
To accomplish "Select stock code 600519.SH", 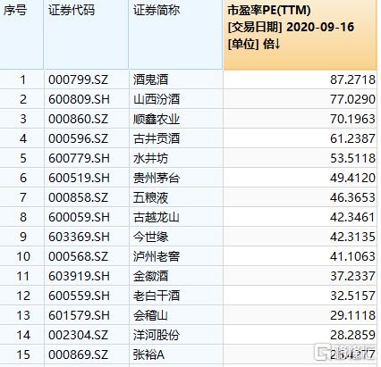I will coord(79,178).
